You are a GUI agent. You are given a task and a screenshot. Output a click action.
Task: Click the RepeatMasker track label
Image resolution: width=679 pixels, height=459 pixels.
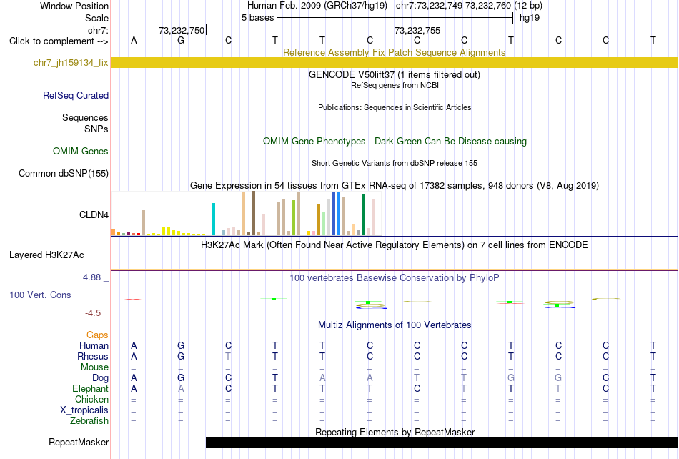point(79,442)
